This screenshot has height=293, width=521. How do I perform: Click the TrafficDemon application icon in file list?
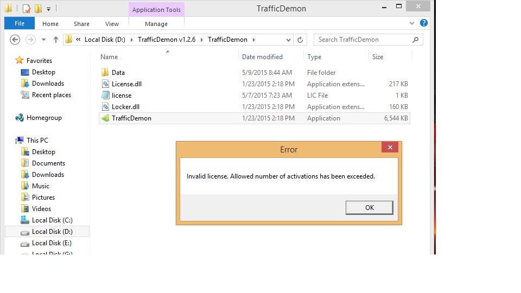105,118
